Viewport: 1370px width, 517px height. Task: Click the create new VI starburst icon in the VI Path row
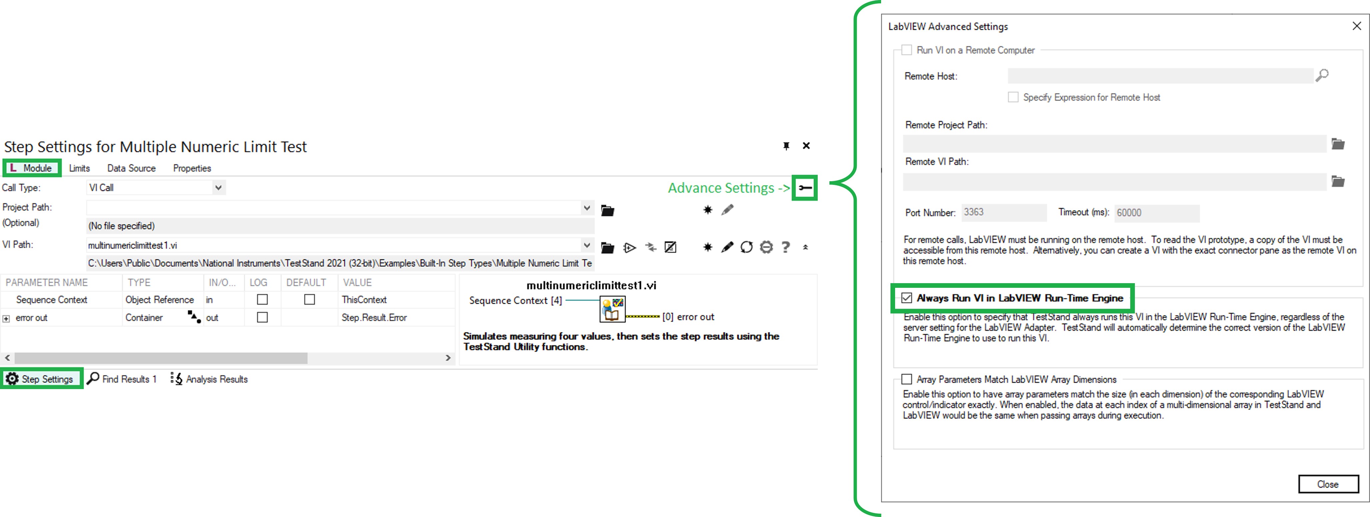(707, 247)
